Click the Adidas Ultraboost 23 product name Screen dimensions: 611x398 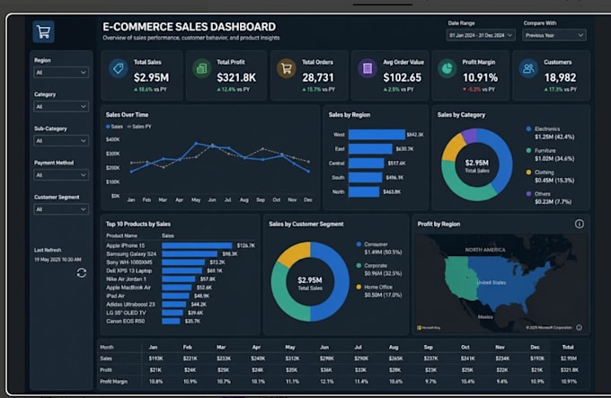click(x=130, y=305)
